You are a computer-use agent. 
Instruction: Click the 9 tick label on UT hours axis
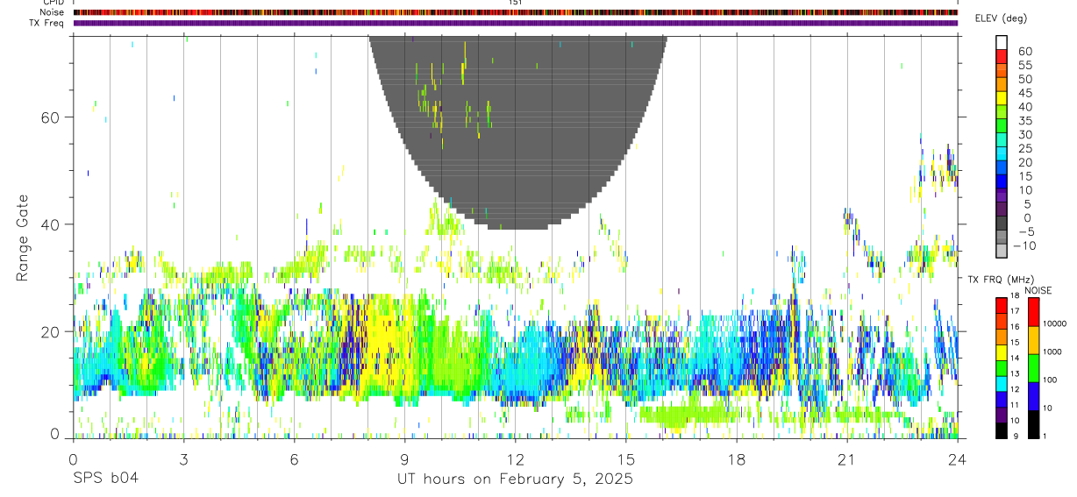coord(404,458)
